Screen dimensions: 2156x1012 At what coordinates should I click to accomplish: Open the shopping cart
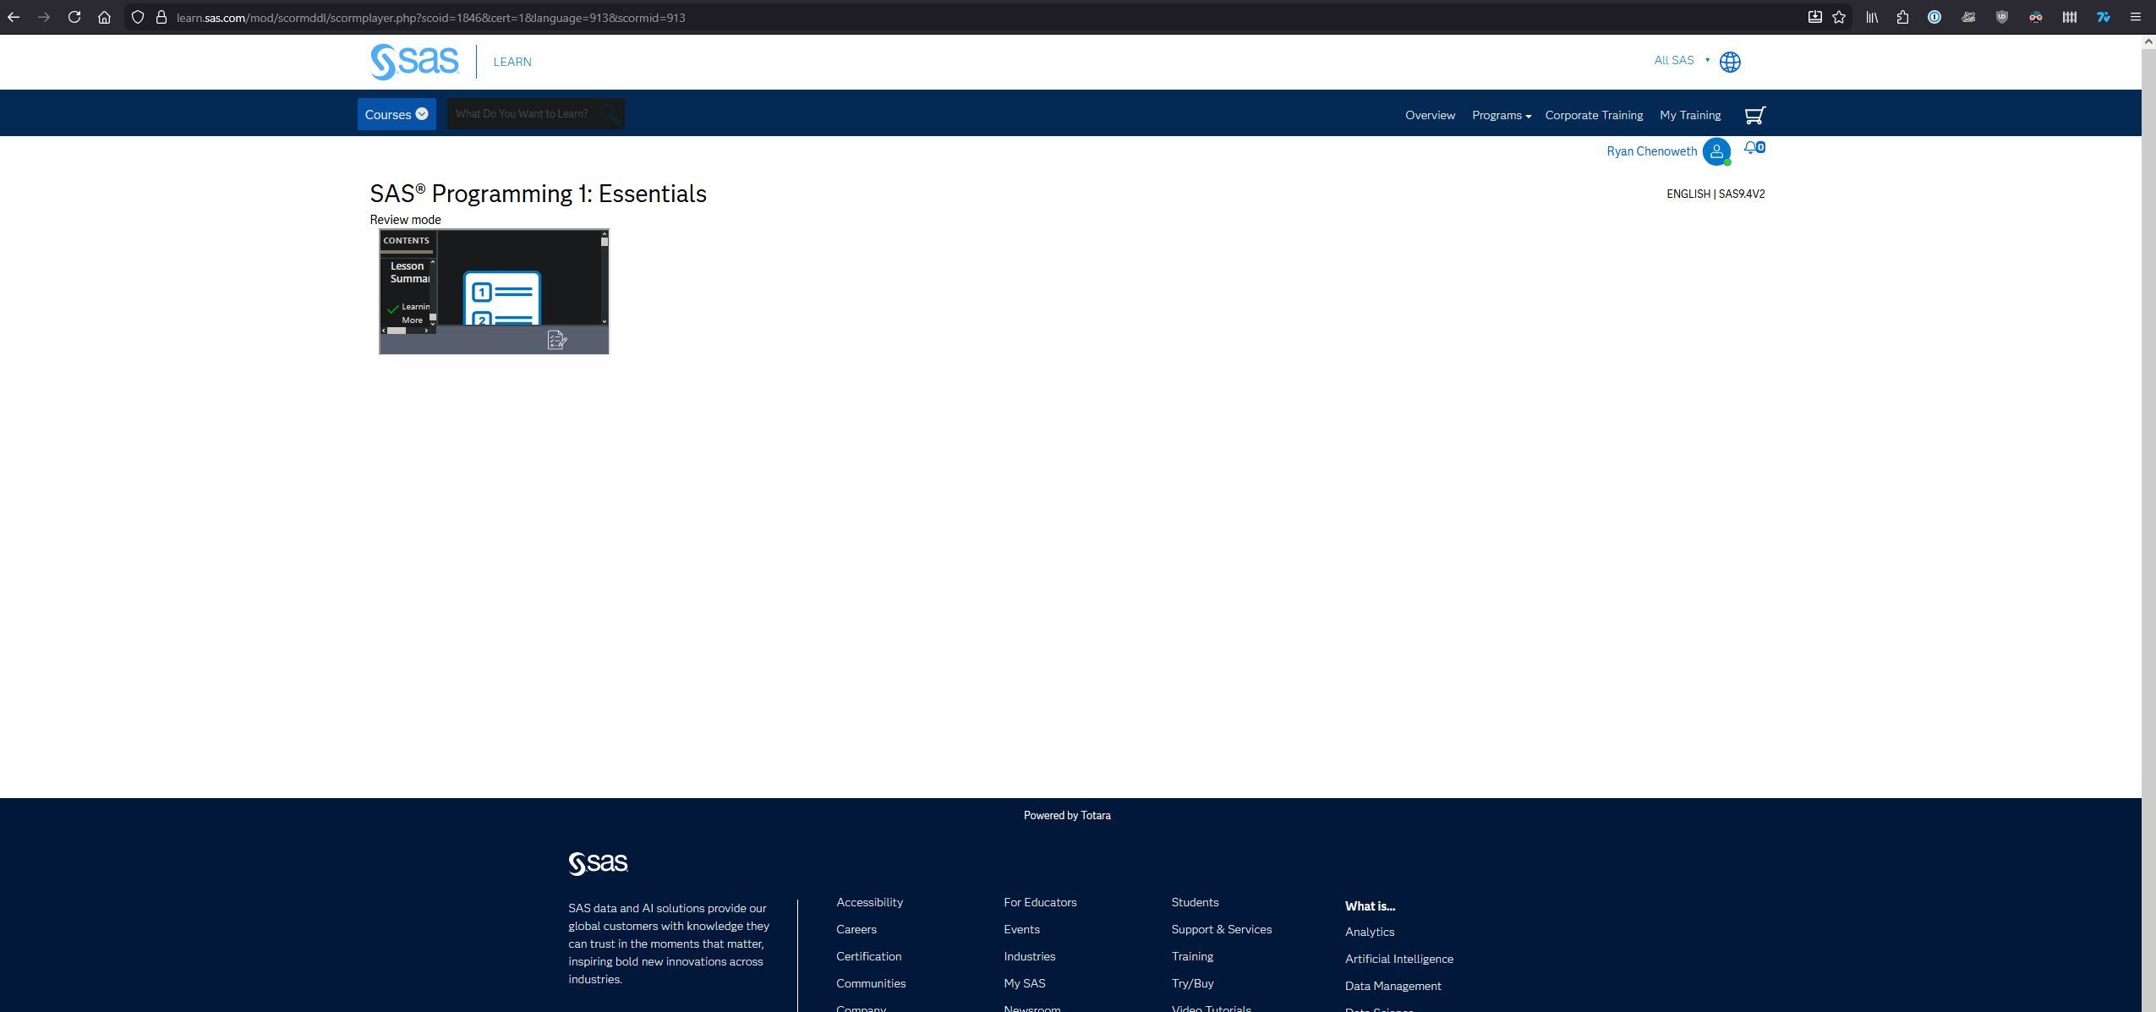(x=1755, y=115)
